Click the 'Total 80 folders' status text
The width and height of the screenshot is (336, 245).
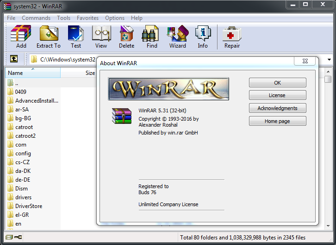pyautogui.click(x=243, y=238)
